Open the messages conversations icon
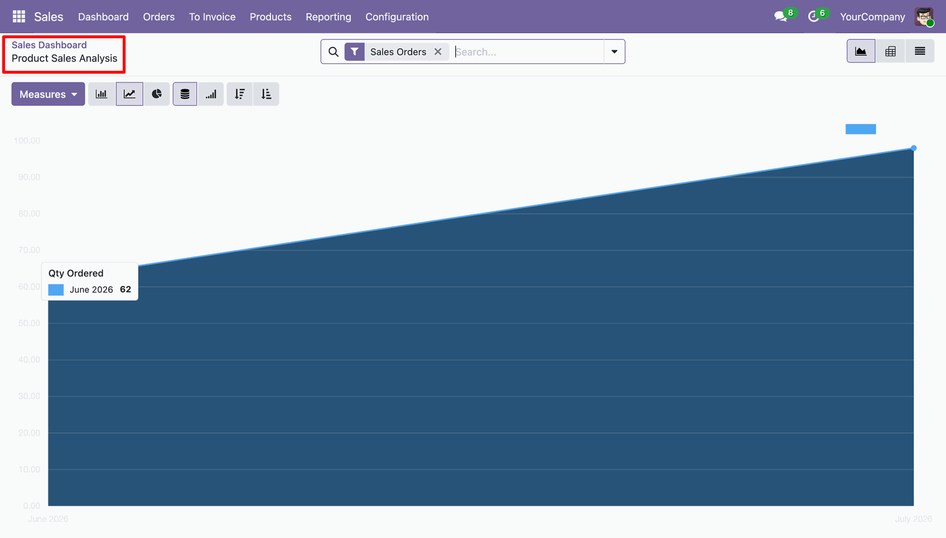The height and width of the screenshot is (538, 946). [781, 17]
